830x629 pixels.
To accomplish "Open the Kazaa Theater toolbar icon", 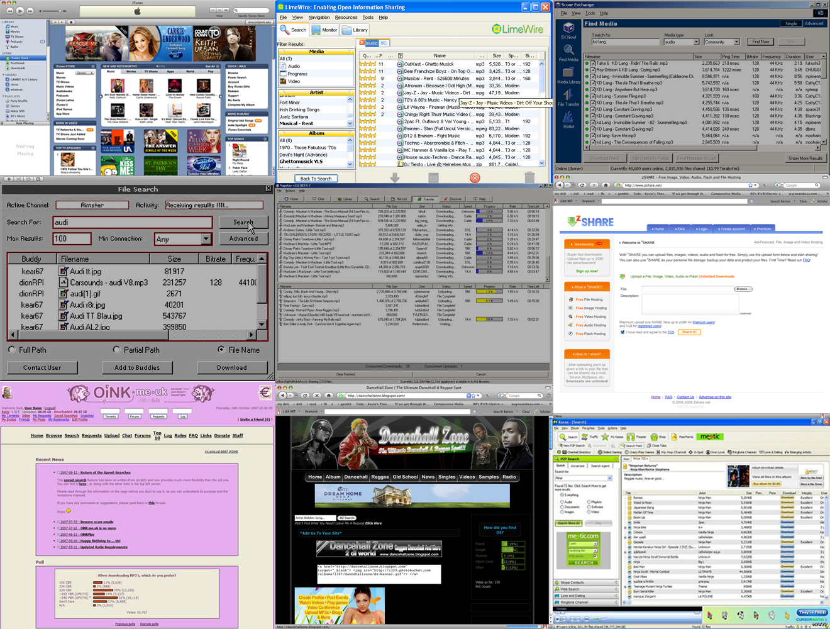I will click(x=631, y=437).
